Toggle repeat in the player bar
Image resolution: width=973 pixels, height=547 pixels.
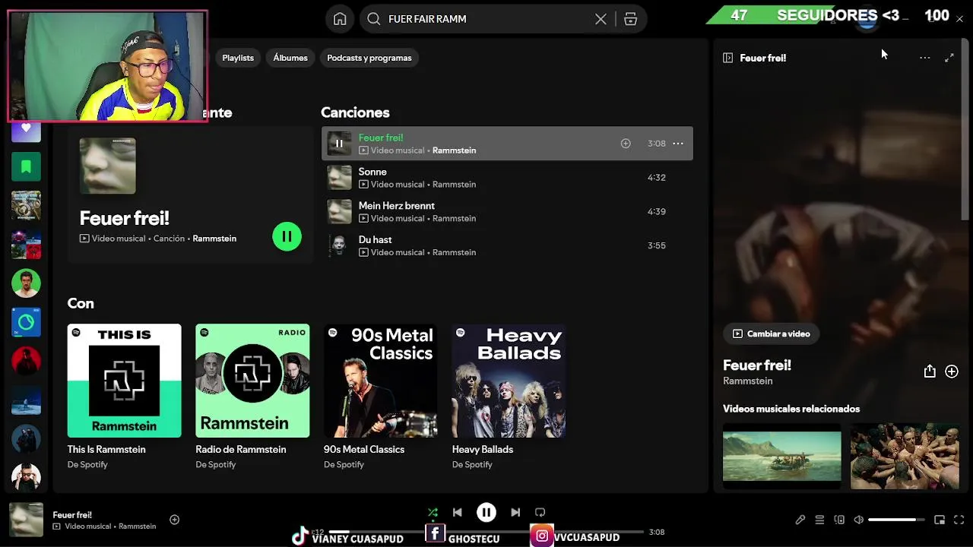540,513
